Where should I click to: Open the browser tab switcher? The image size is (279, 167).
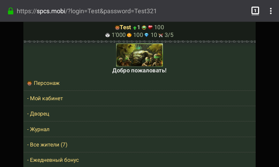click(255, 11)
